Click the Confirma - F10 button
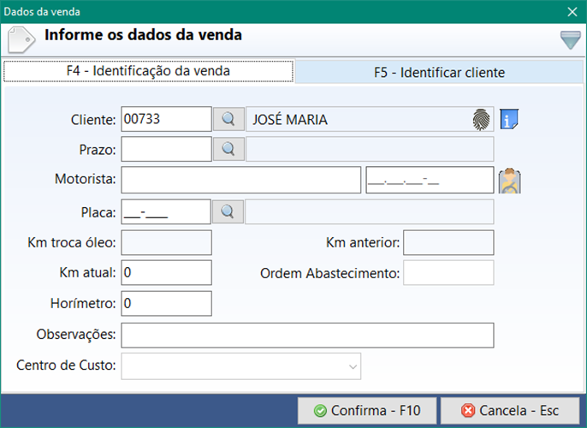Viewport: 587px width, 428px height. (367, 411)
